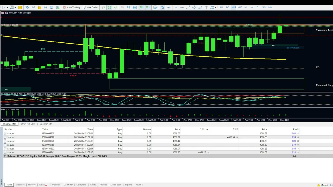333x187 pixels.
Task: Switch timeframe to H4
Action: tap(252, 7)
